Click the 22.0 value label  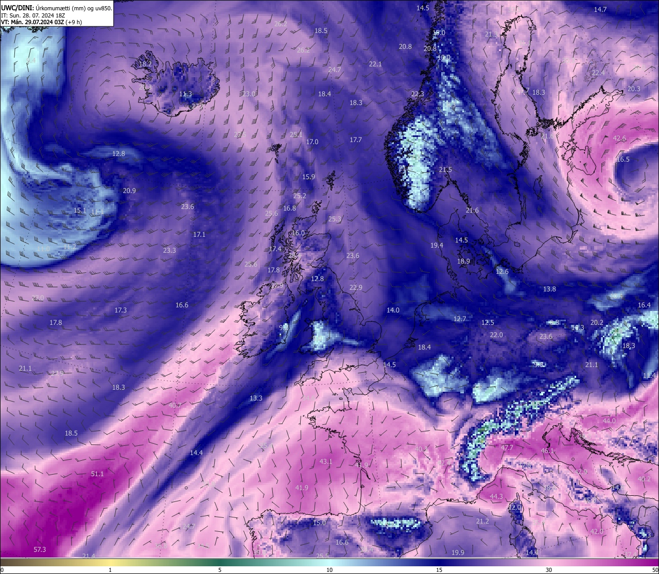coord(496,335)
